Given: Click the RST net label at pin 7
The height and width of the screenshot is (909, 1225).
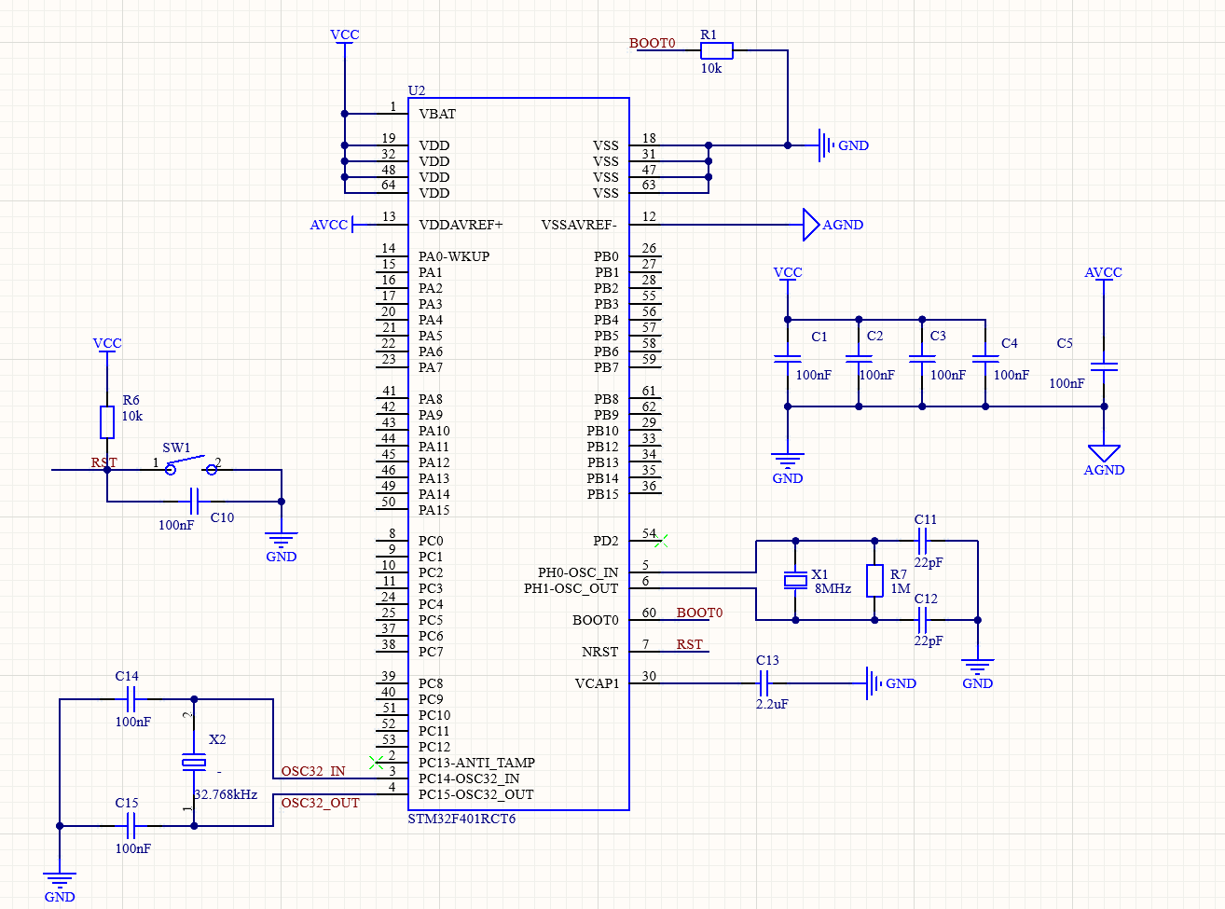Looking at the screenshot, I should pyautogui.click(x=690, y=644).
